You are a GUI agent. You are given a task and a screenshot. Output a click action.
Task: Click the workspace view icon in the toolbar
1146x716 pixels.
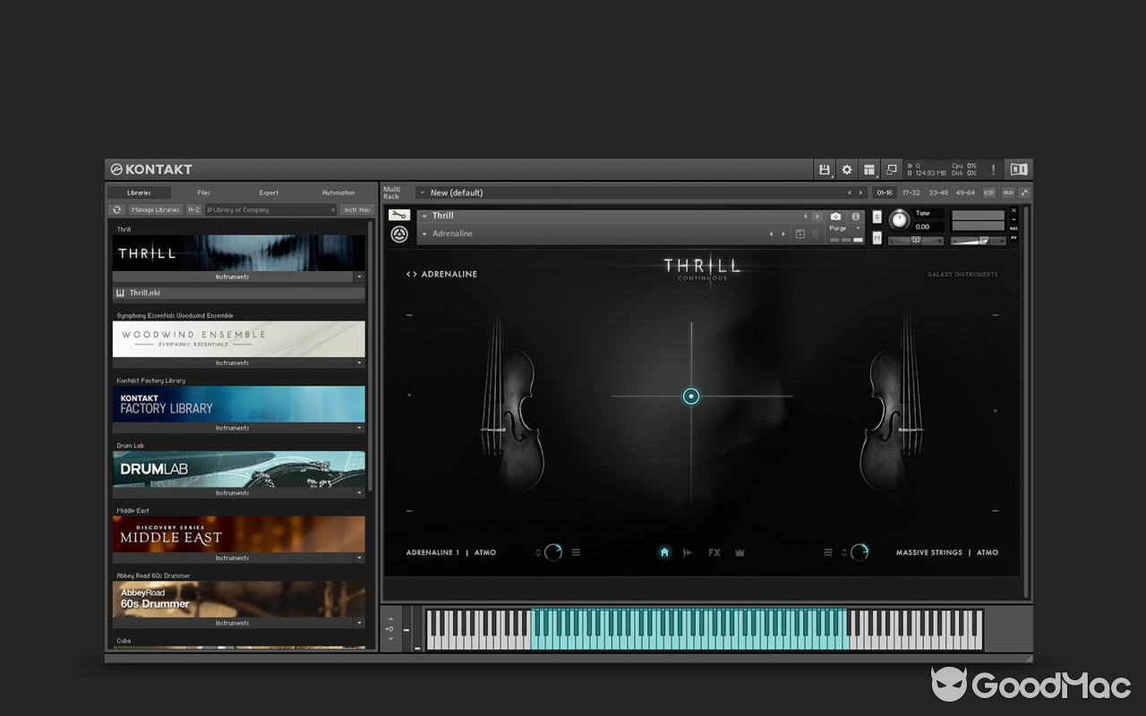[x=868, y=168]
